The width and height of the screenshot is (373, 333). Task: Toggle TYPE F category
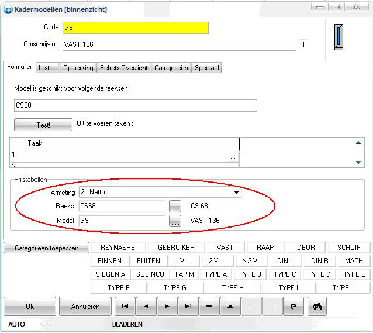tap(119, 288)
